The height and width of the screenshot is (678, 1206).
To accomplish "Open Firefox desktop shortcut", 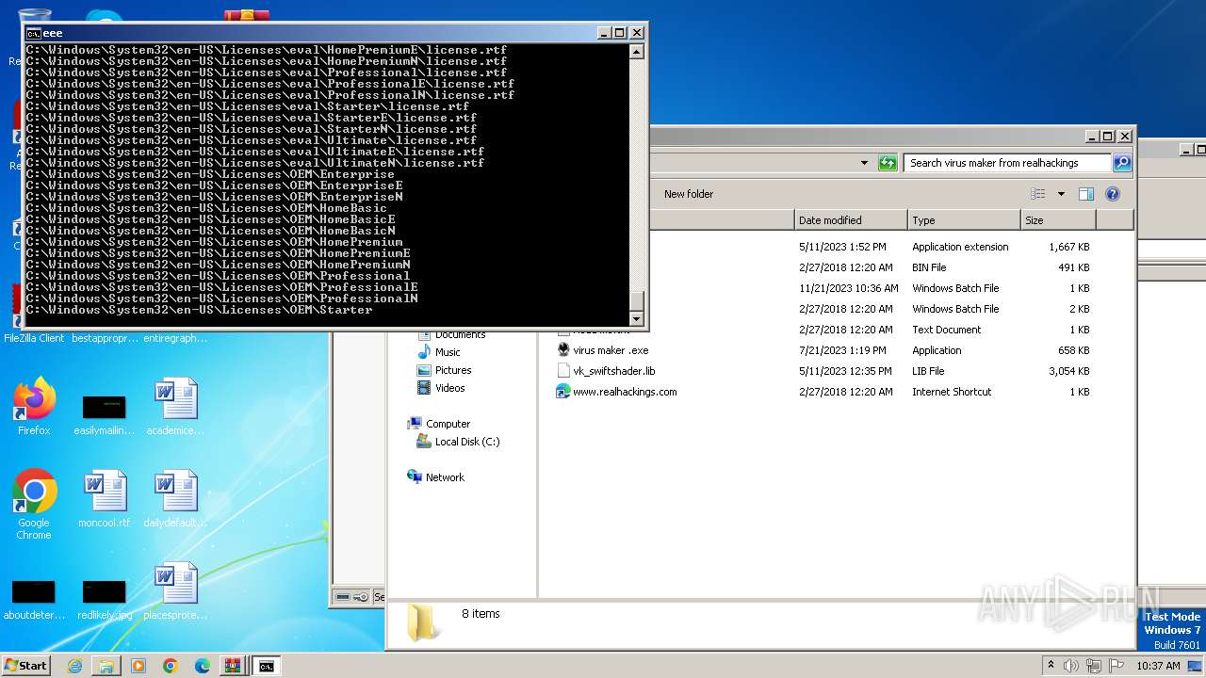I will [34, 407].
